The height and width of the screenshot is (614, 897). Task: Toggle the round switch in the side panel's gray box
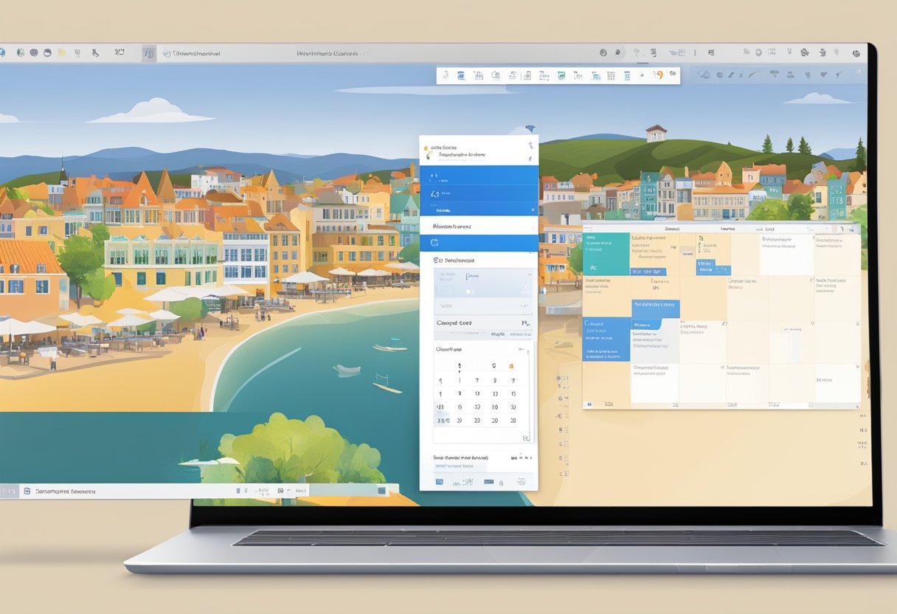468,292
